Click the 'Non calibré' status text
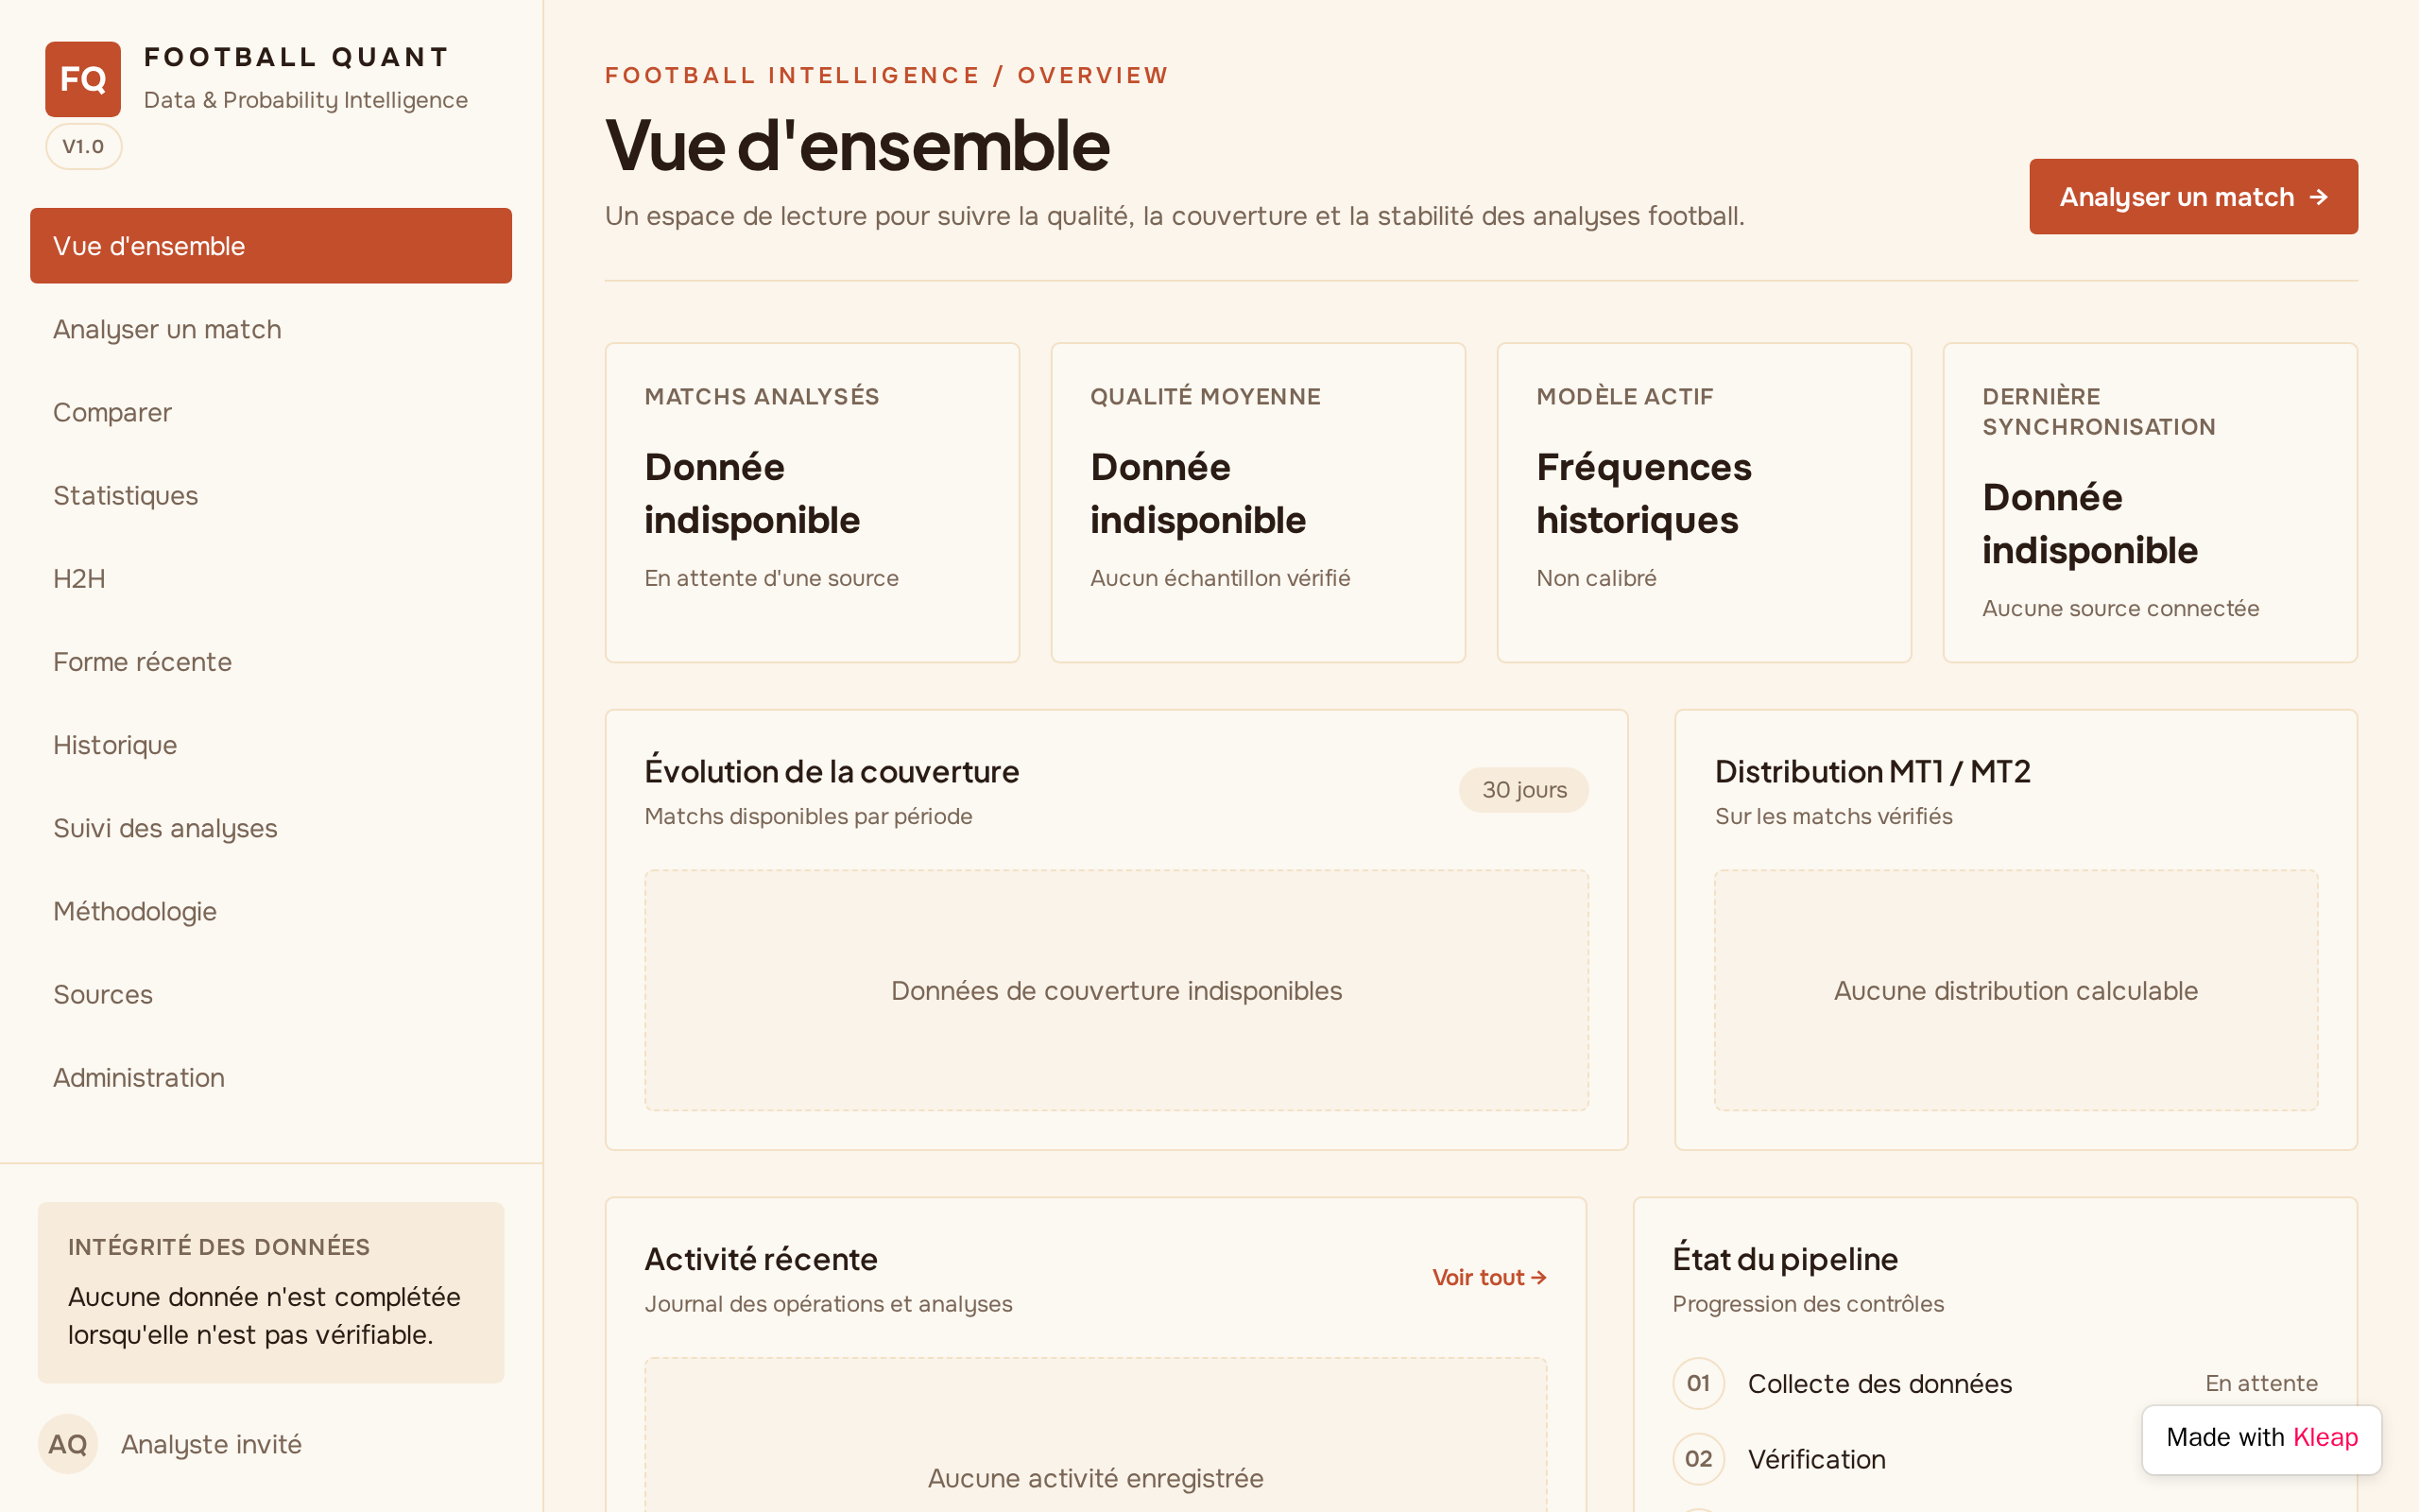2419x1512 pixels. [x=1596, y=578]
